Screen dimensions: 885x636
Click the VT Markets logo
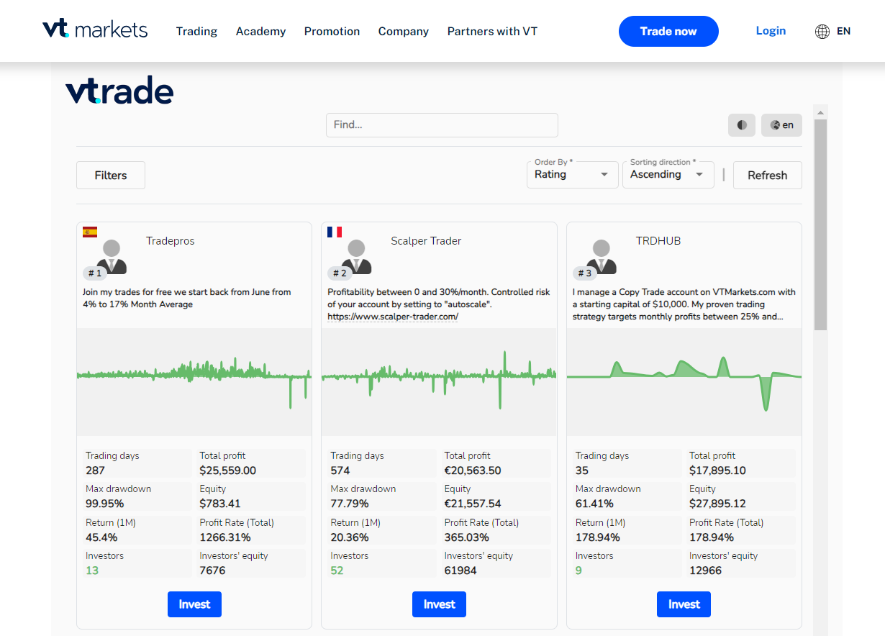coord(95,30)
